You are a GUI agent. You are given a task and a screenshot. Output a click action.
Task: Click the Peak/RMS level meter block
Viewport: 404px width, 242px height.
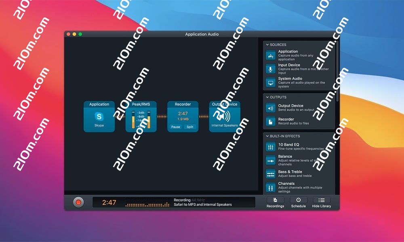tap(141, 117)
